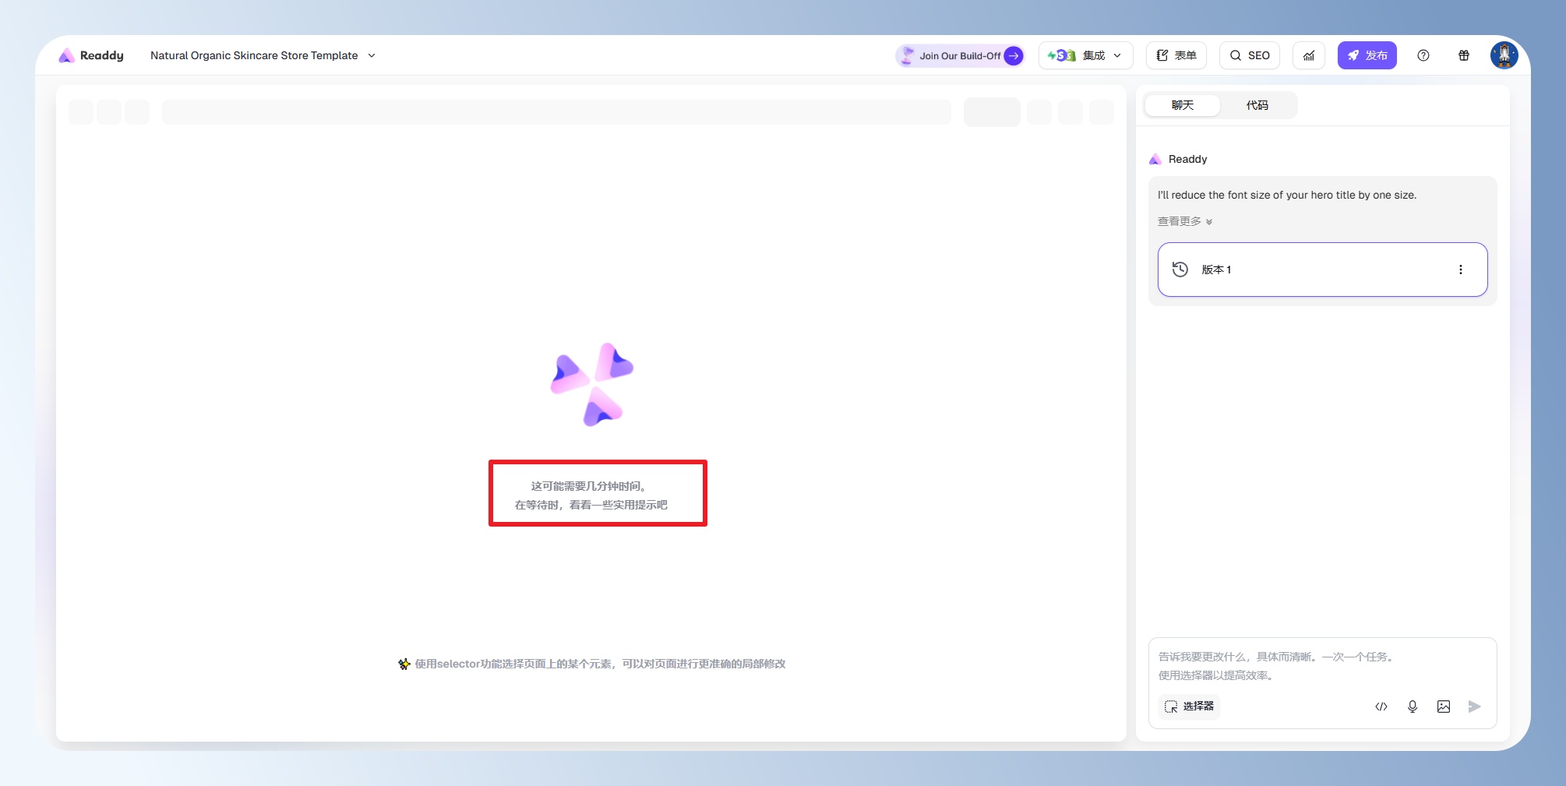Switch to the 聊天 tab
Image resolution: width=1566 pixels, height=786 pixels.
tap(1182, 105)
